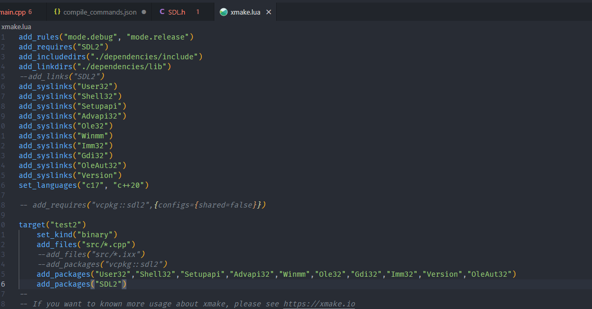Click the long add_packages User32 list line

(276, 274)
